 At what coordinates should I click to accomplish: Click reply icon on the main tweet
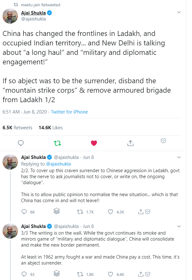(x=21, y=143)
